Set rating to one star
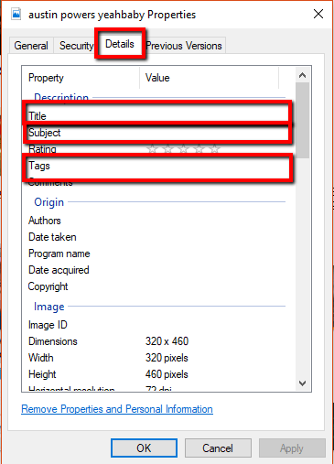The width and height of the screenshot is (334, 464). click(x=152, y=149)
